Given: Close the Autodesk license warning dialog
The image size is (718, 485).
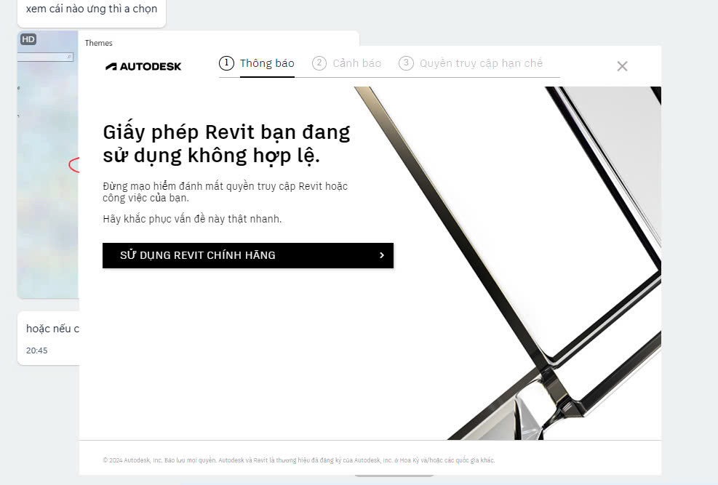Looking at the screenshot, I should coord(622,66).
